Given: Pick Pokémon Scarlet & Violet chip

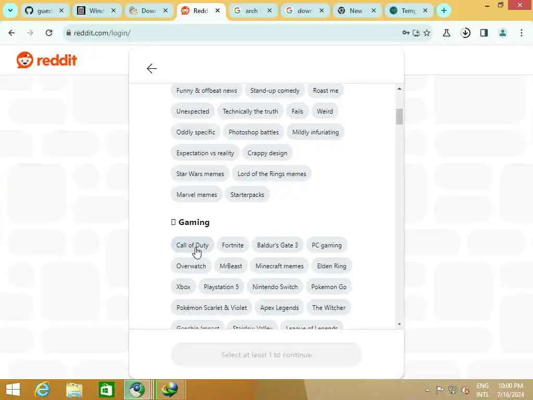Looking at the screenshot, I should tap(211, 307).
